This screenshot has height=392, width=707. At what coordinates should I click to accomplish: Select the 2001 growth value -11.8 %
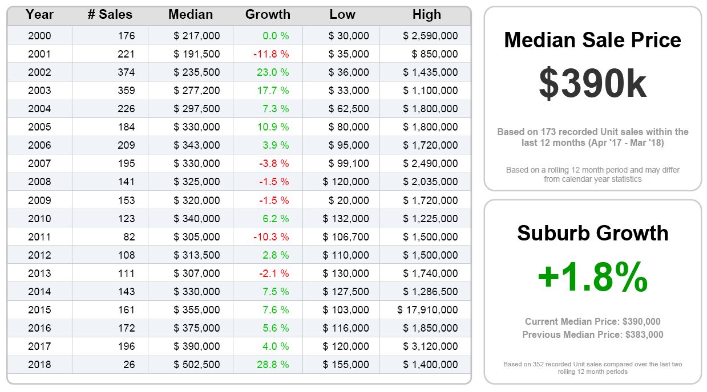coord(270,54)
